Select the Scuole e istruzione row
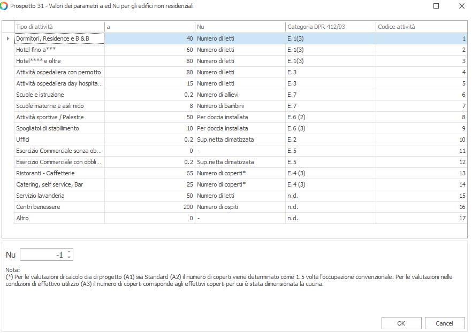 pyautogui.click(x=59, y=95)
